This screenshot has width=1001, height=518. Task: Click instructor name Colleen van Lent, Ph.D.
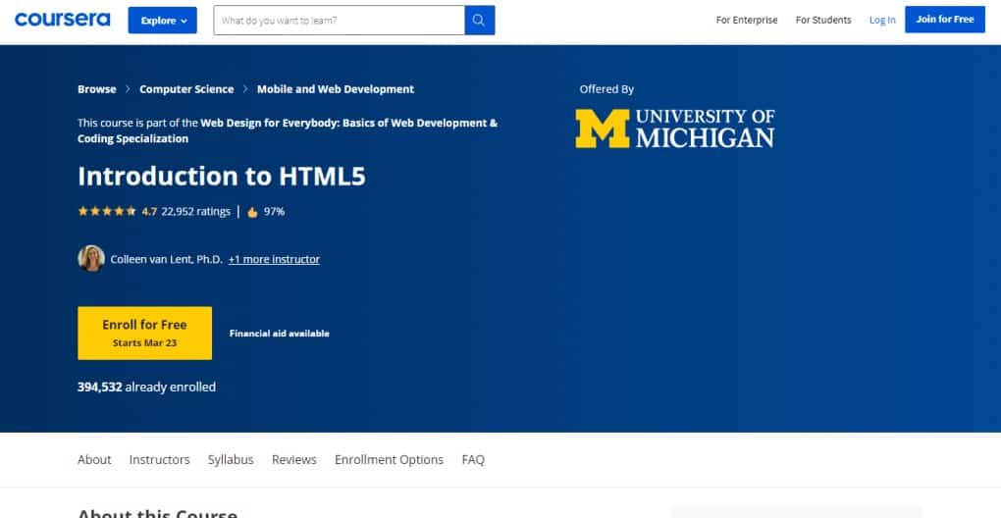pos(167,259)
